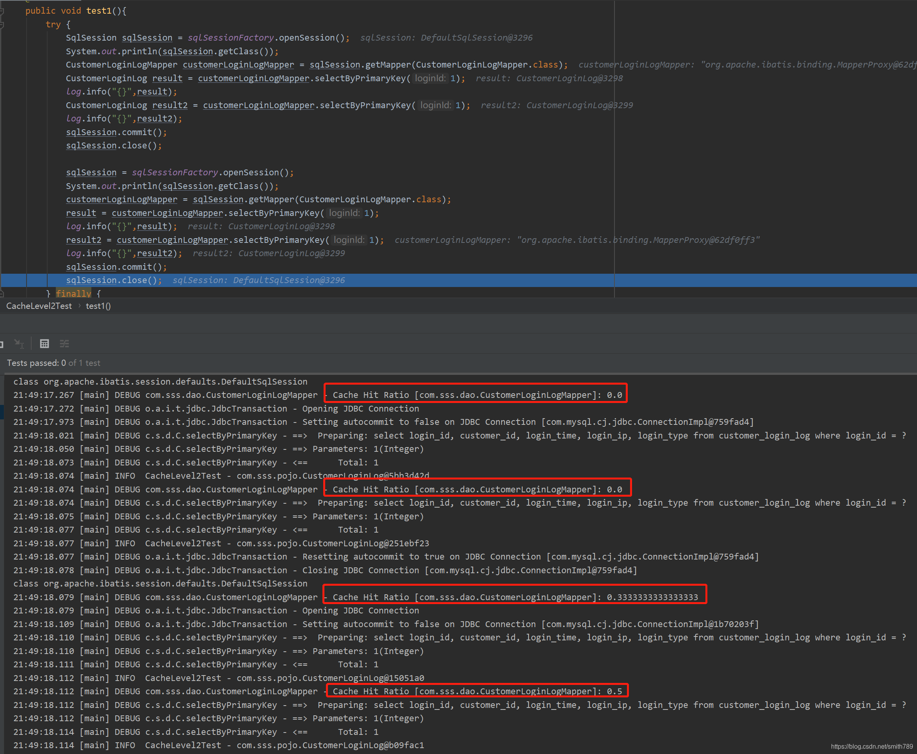Viewport: 917px width, 754px height.
Task: Click the inline hint 'customerLoginLogMapper: "org.apache.ibatis.binding.MapperProxy@62df0ff3"'
Action: click(577, 240)
